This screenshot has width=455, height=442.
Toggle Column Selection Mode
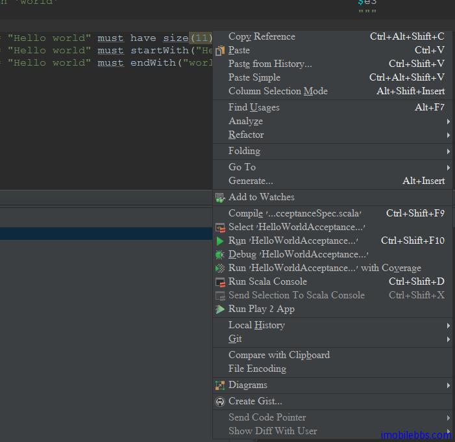[x=278, y=92]
